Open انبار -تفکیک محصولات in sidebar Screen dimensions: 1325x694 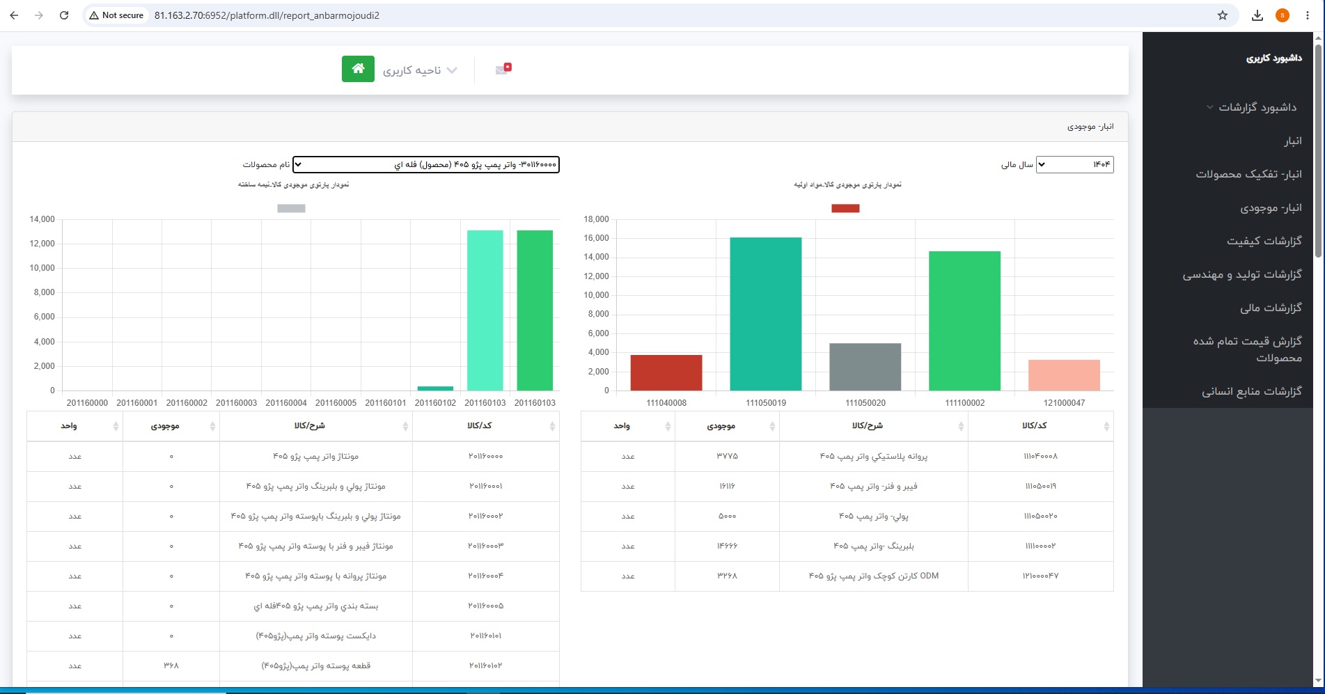(1248, 174)
